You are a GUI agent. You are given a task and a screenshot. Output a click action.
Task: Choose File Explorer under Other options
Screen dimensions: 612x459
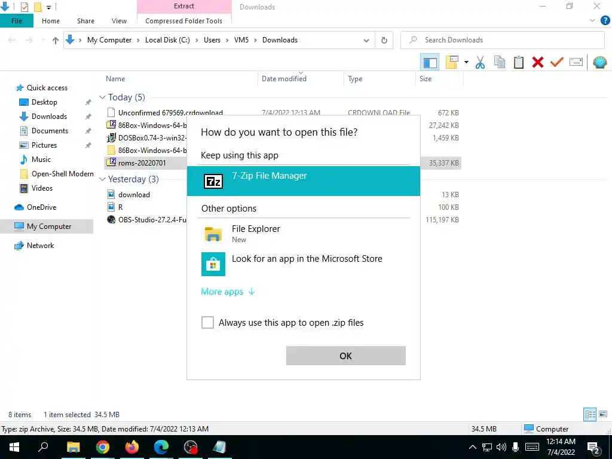point(304,234)
